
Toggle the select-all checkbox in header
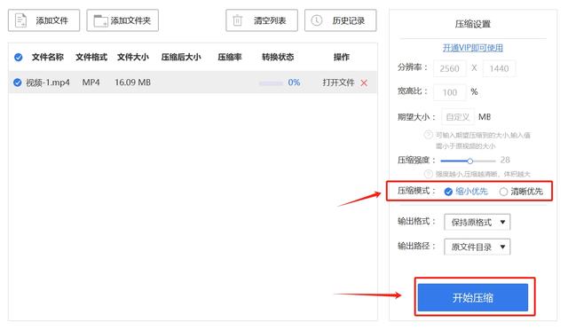(x=18, y=58)
